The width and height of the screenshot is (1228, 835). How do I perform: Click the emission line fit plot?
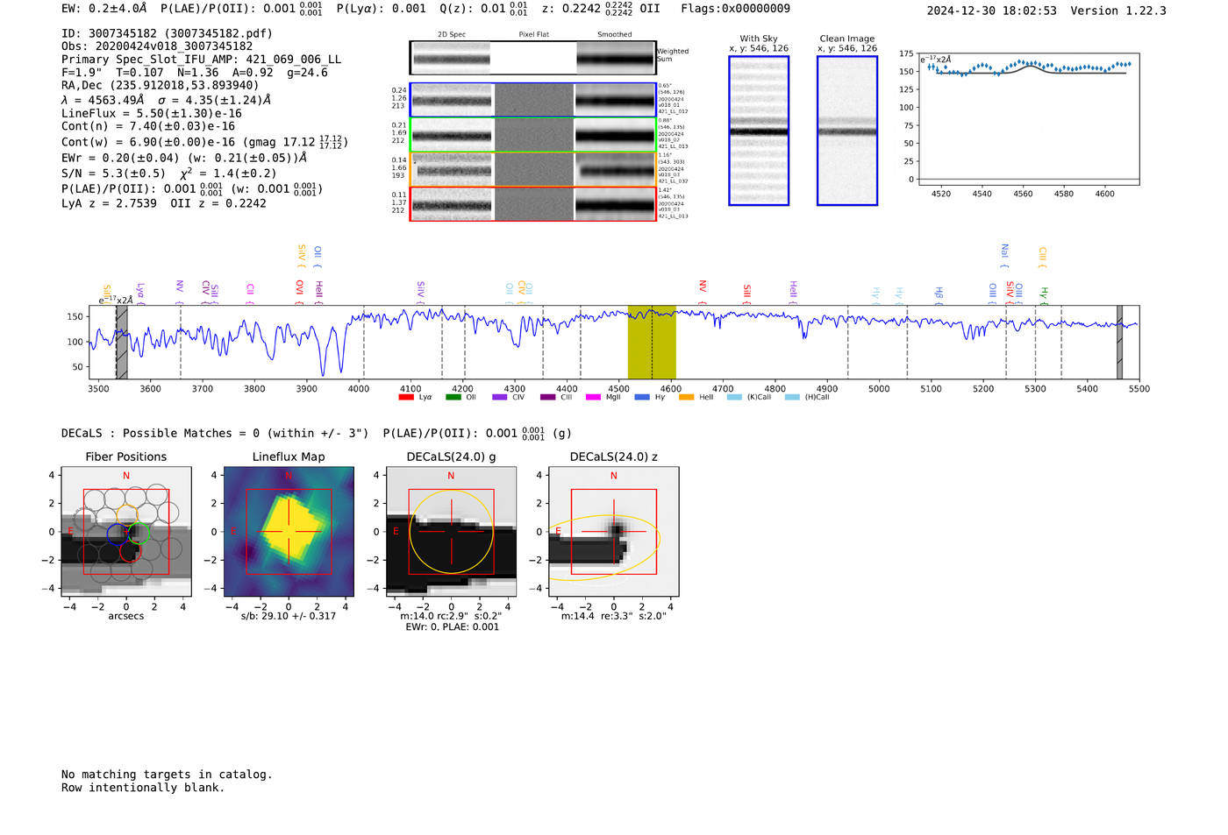tap(1029, 119)
